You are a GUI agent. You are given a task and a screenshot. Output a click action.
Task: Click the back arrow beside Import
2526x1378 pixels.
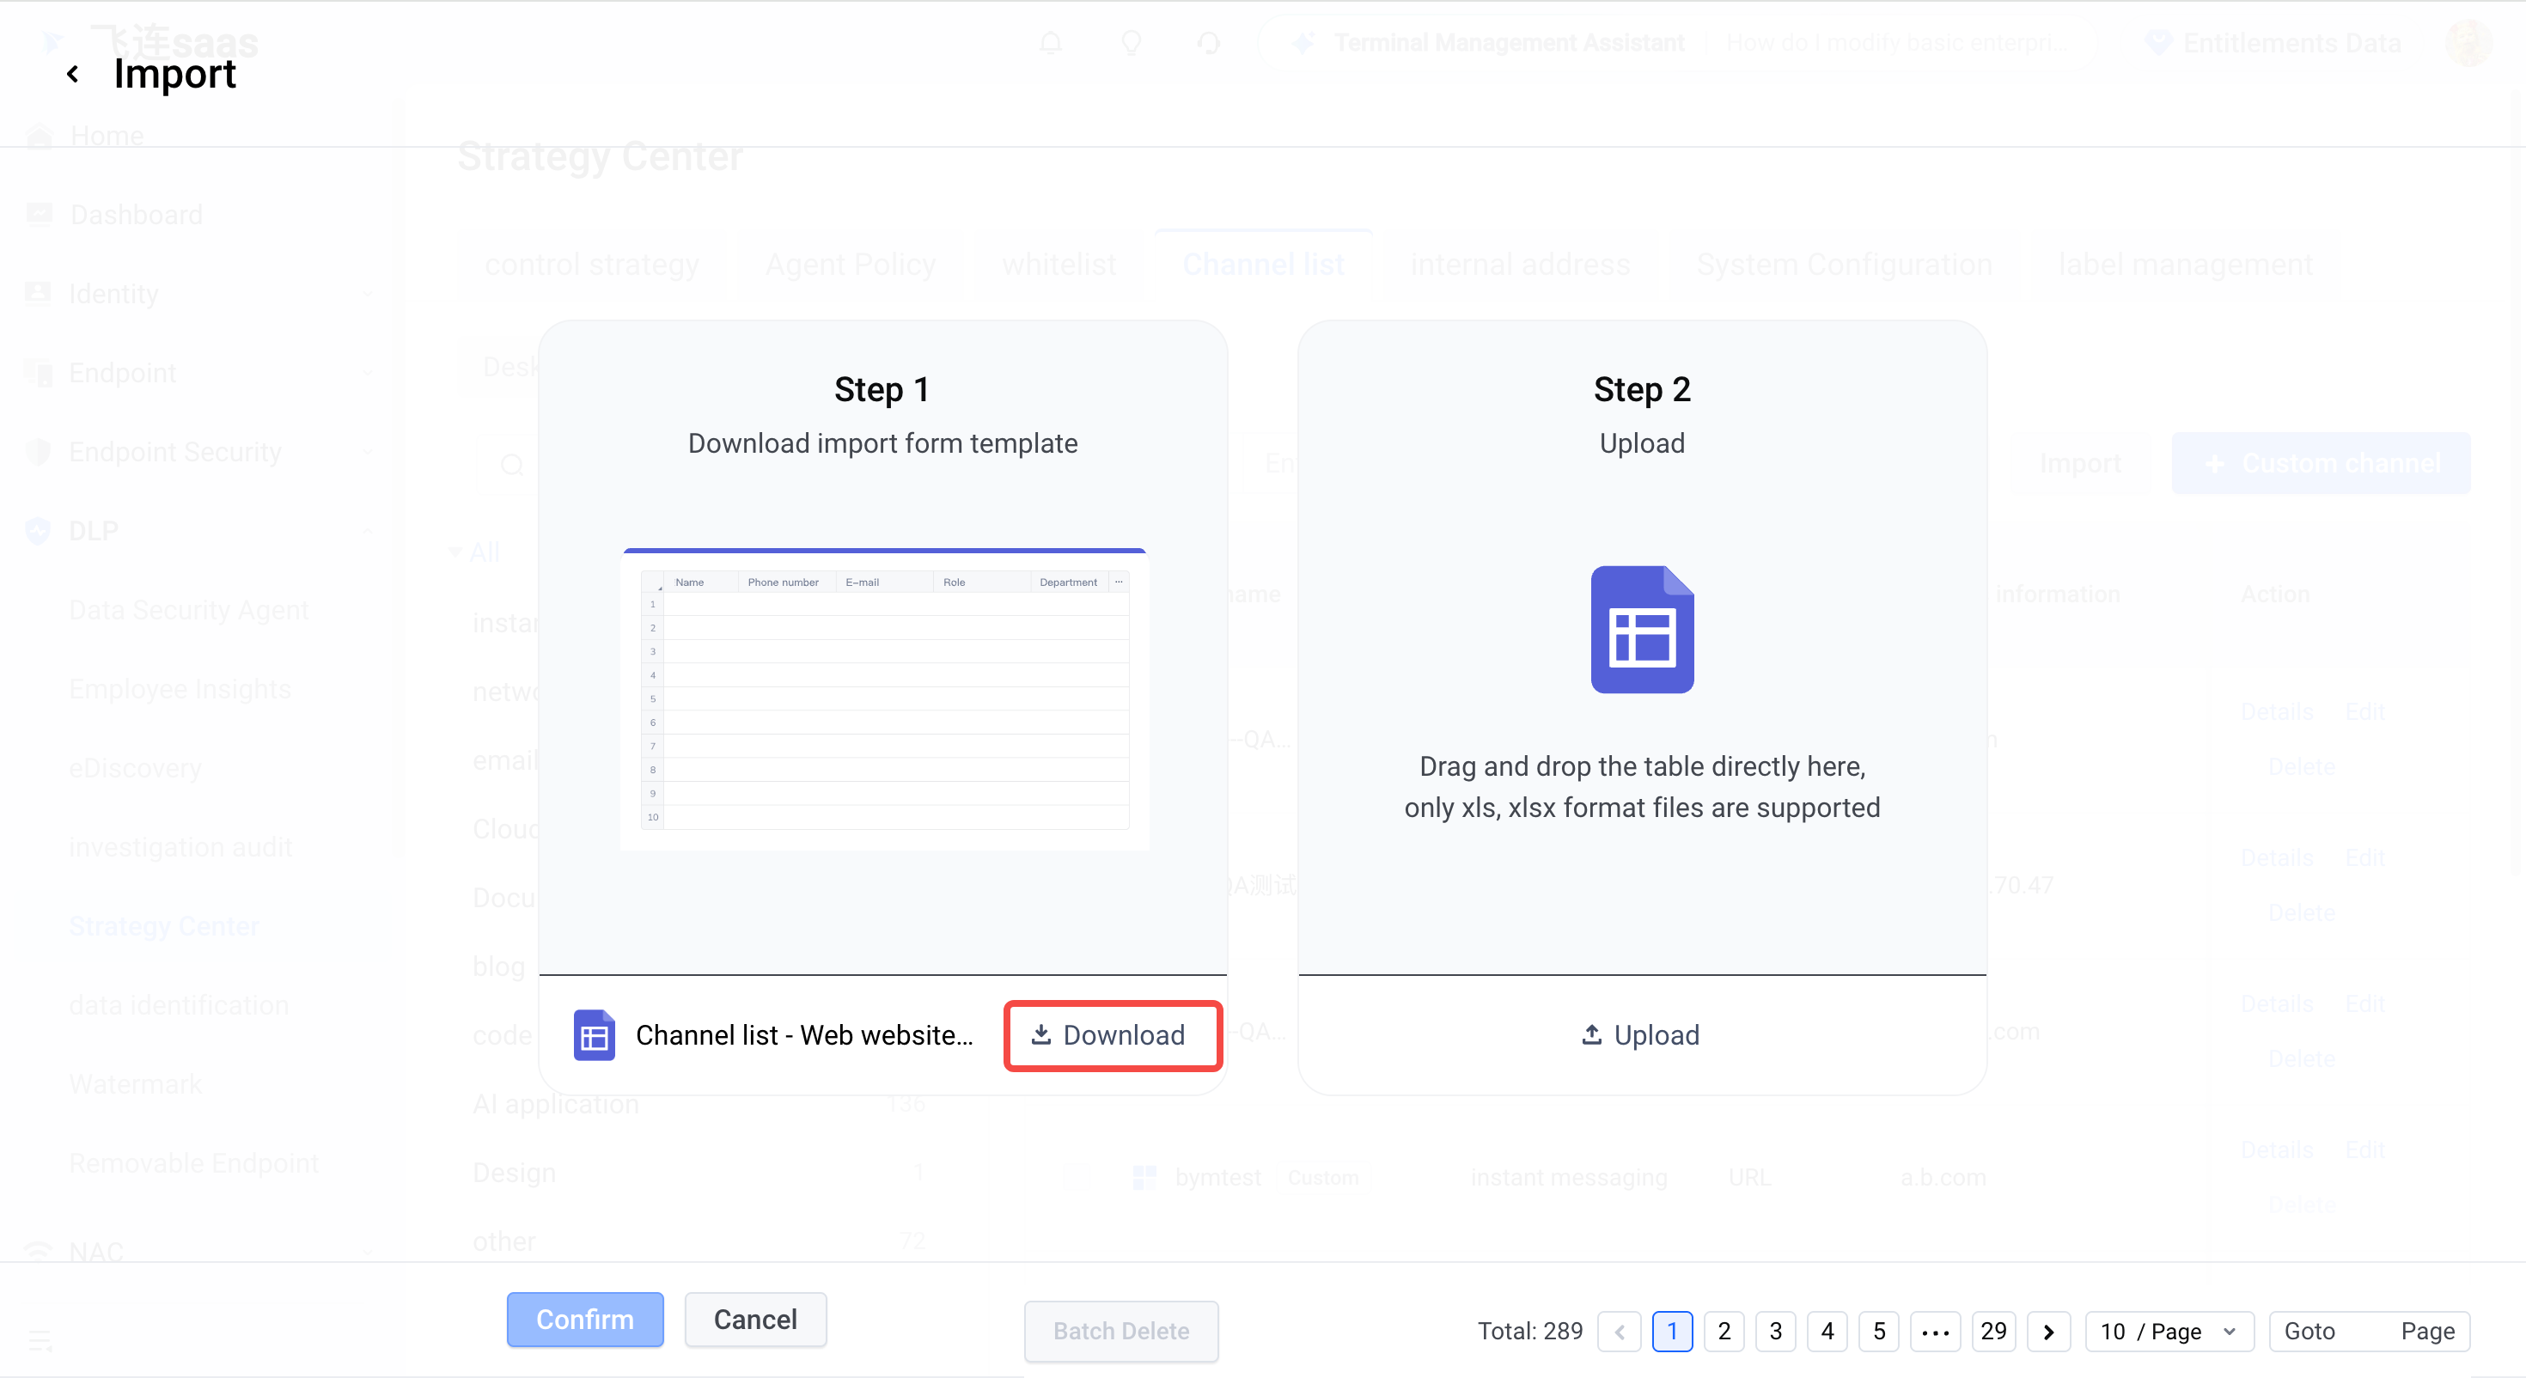(72, 75)
